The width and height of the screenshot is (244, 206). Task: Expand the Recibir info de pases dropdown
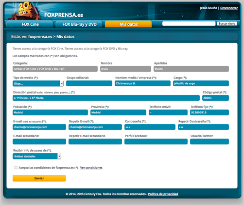pos(37,156)
